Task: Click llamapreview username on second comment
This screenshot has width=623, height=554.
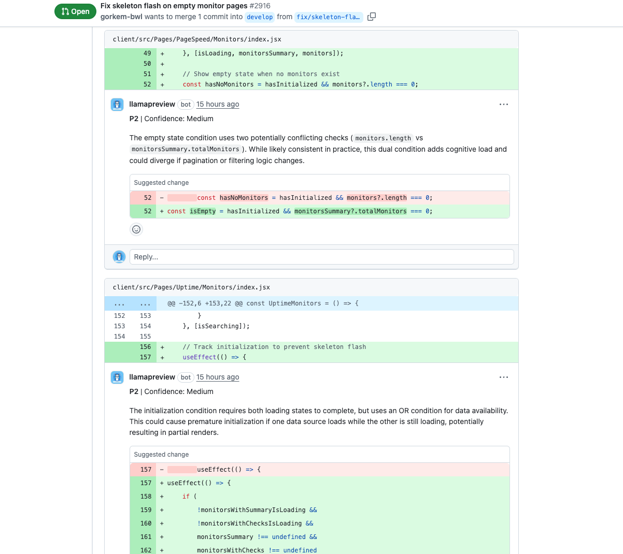Action: coord(152,377)
